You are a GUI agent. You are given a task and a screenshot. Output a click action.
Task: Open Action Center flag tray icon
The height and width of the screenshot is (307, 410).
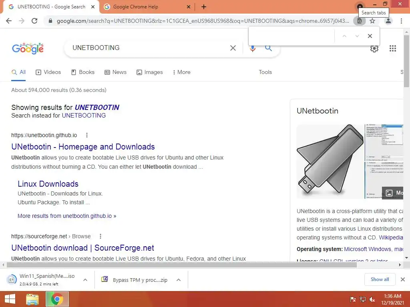click(353, 299)
